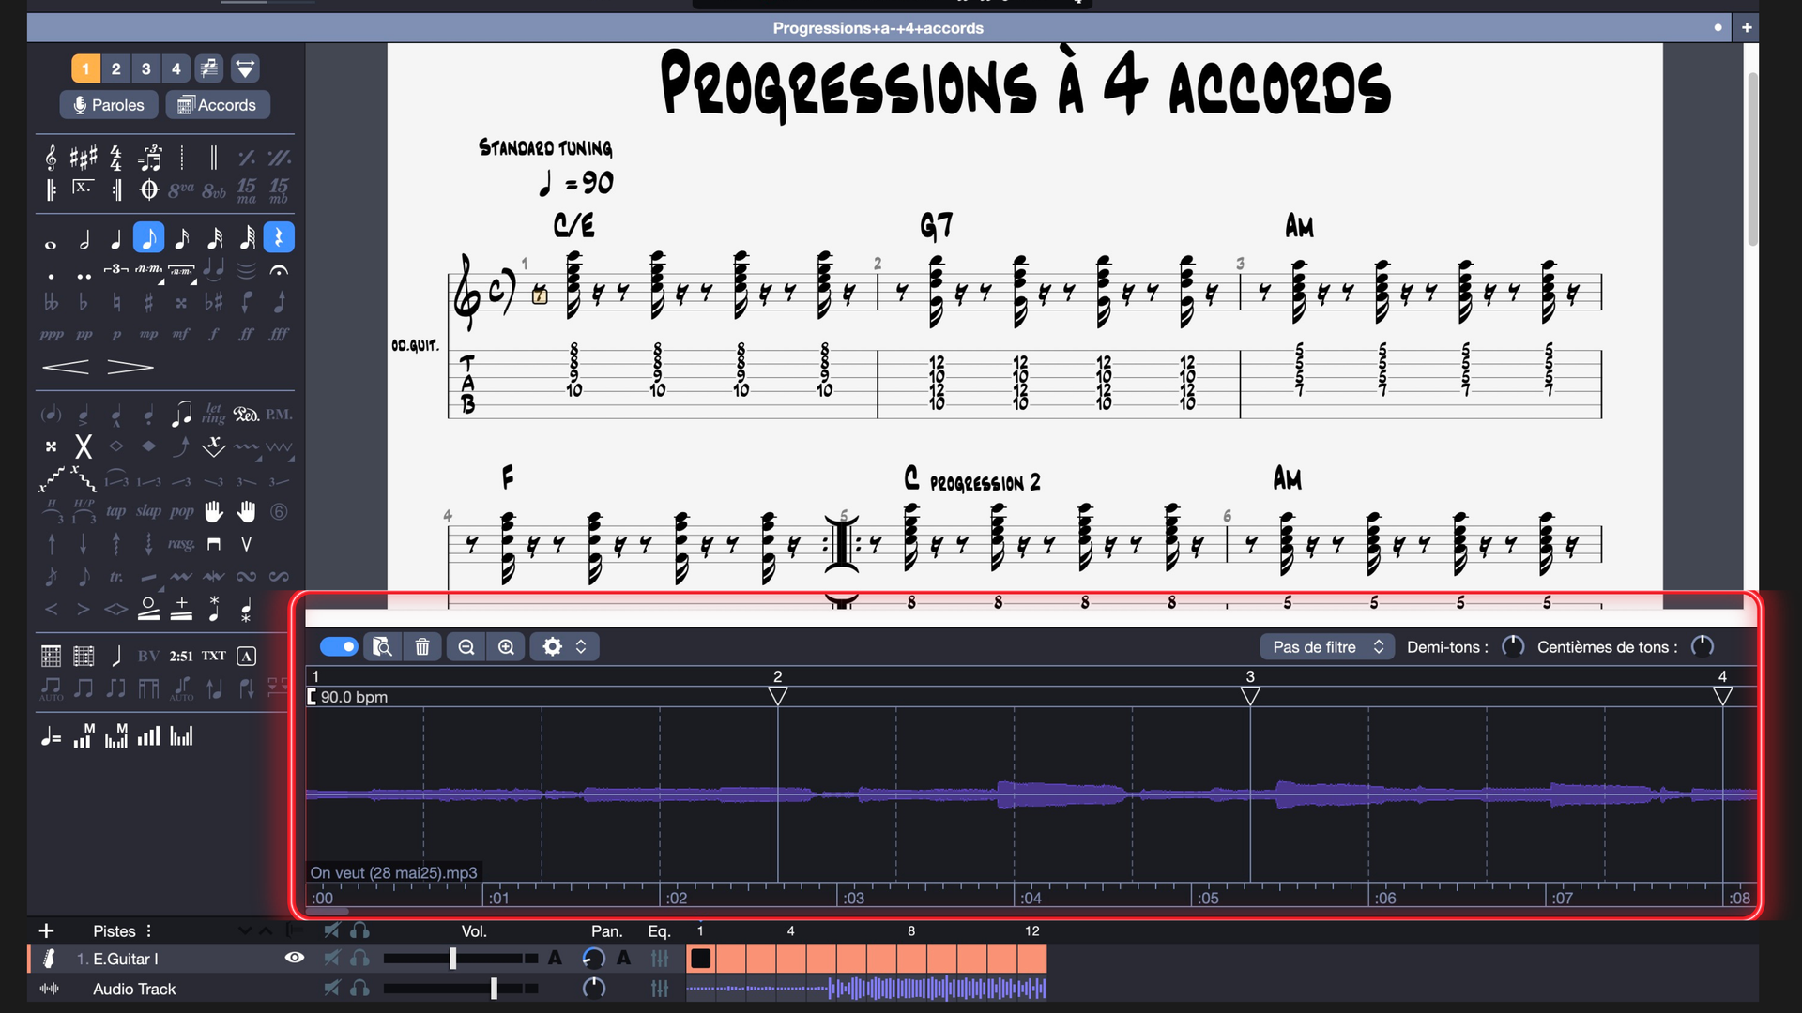Image resolution: width=1802 pixels, height=1013 pixels.
Task: Mute the Audio Track
Action: pyautogui.click(x=331, y=989)
